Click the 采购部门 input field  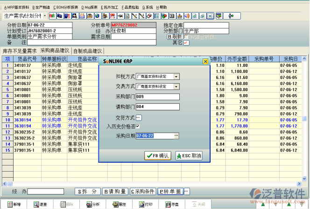click(157, 97)
